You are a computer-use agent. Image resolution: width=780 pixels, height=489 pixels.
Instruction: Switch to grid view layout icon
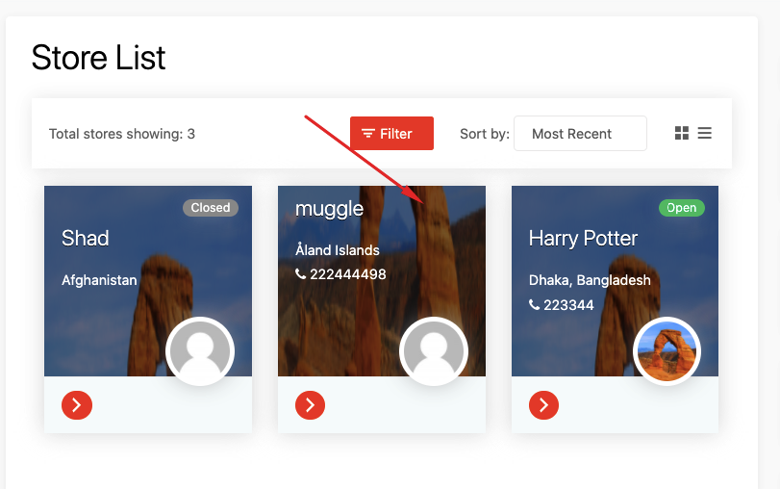682,133
